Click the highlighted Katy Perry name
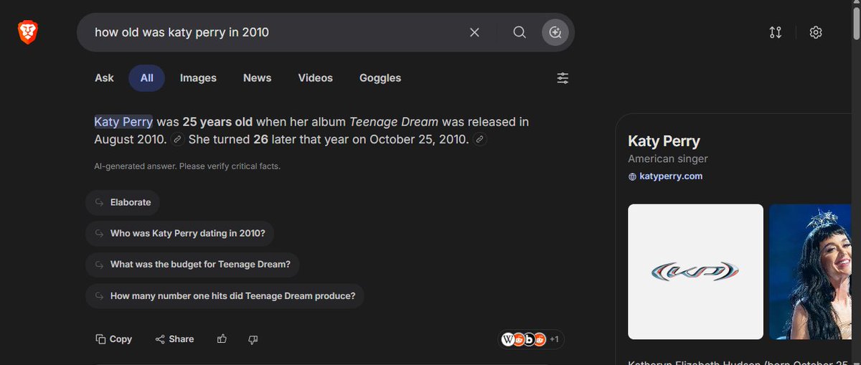This screenshot has height=365, width=861. (123, 122)
